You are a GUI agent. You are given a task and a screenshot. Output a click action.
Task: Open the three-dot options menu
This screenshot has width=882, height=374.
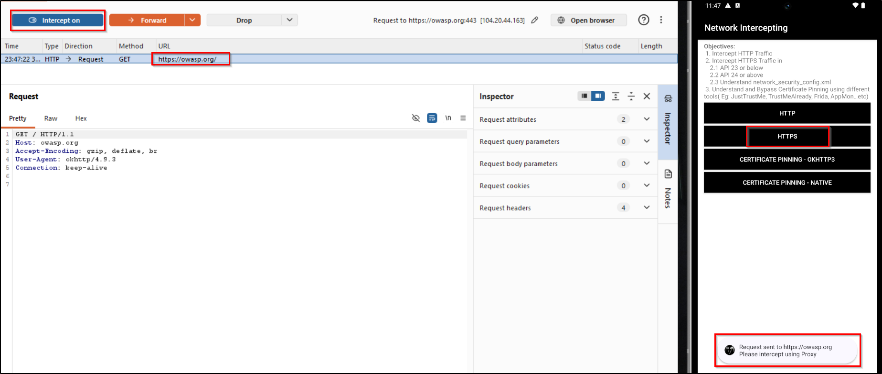(x=661, y=20)
